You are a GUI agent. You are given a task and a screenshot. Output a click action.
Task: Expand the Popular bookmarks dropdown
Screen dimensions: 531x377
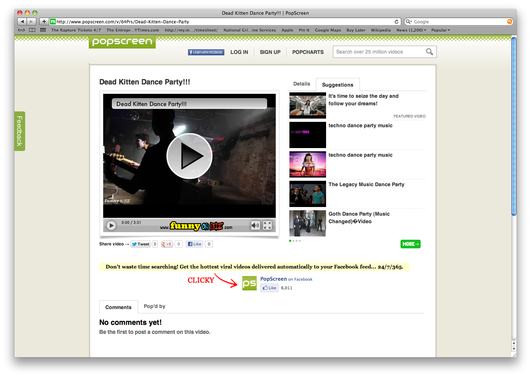pos(440,30)
